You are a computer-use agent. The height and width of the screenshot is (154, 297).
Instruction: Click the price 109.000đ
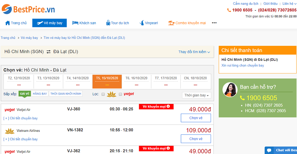coord(199,130)
